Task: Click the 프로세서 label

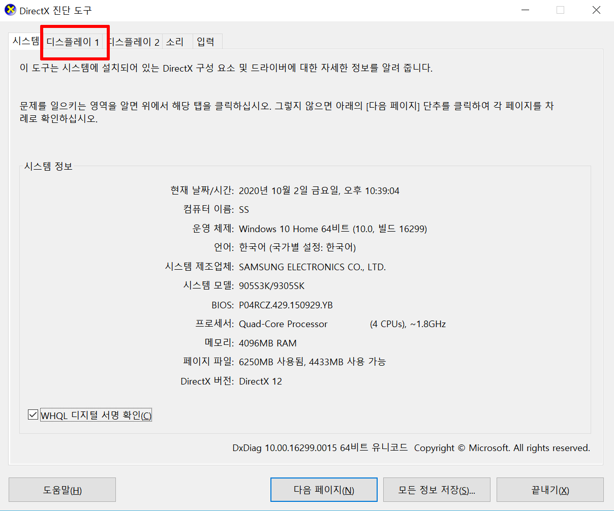Action: 215,324
